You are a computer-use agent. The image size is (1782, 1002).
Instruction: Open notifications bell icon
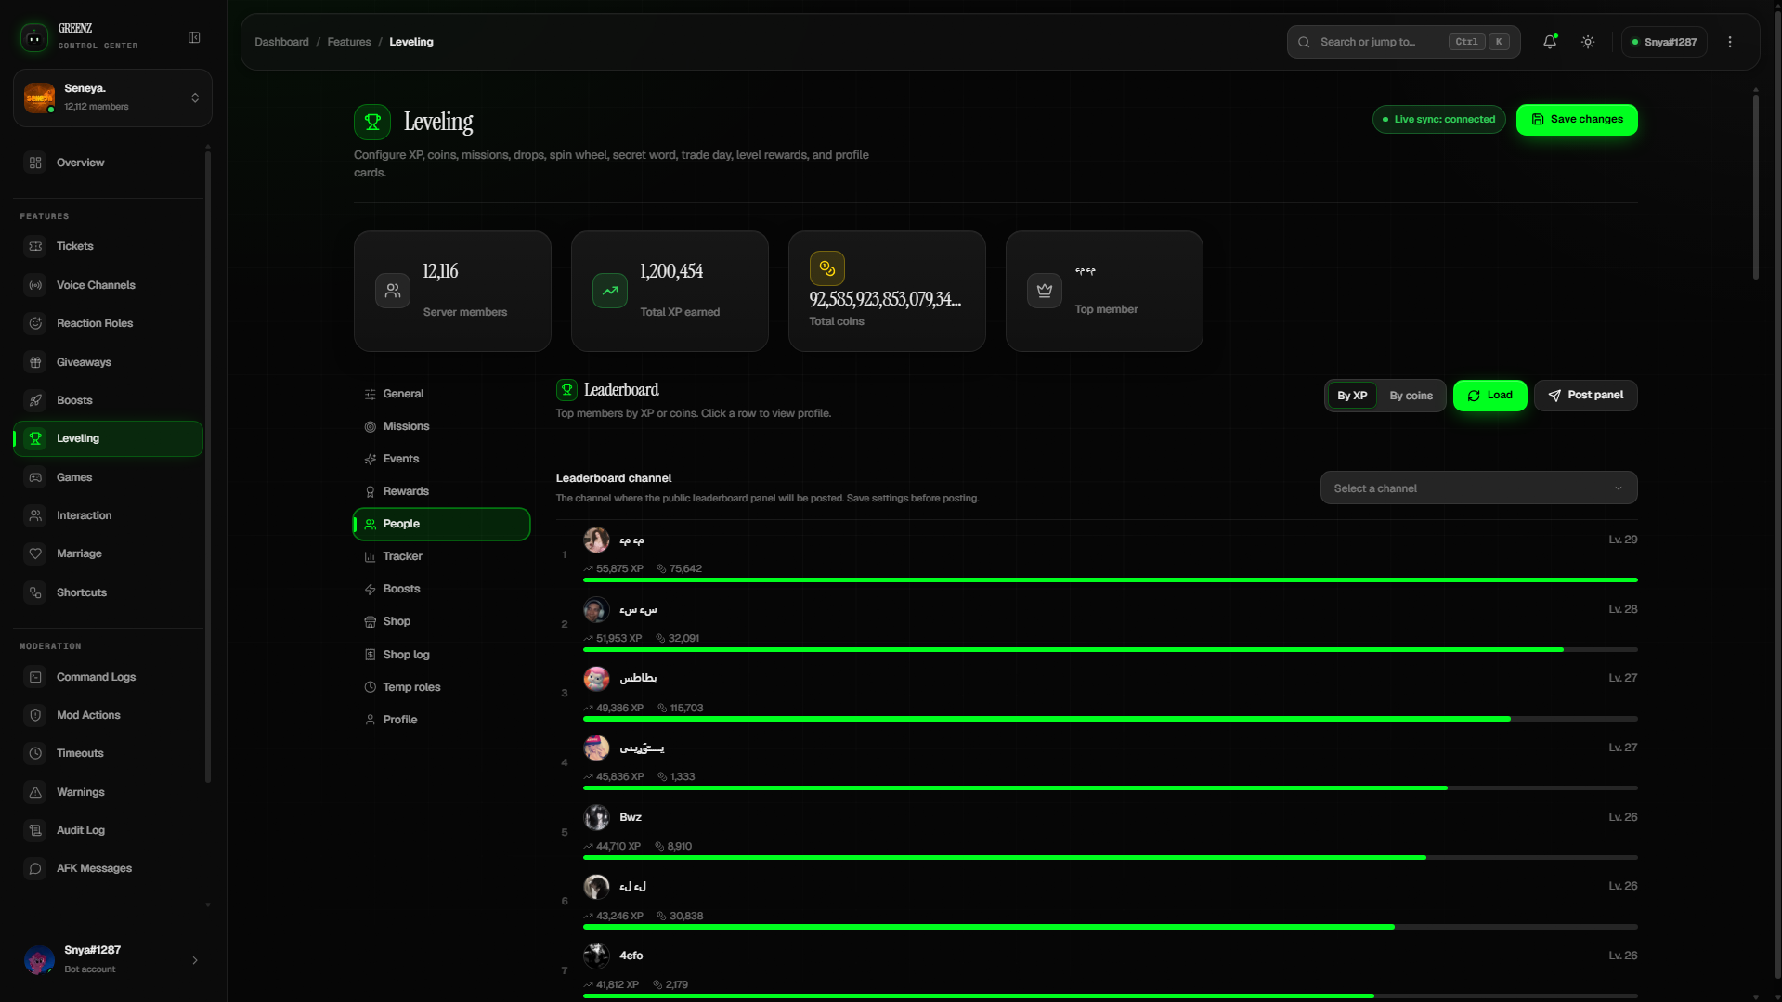coord(1550,42)
